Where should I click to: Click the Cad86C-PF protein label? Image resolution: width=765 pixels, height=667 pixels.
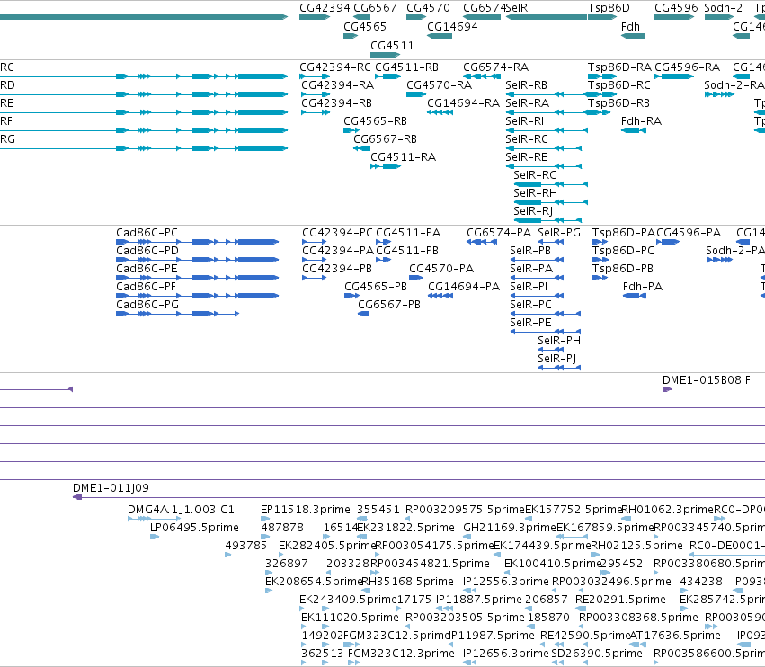[146, 287]
